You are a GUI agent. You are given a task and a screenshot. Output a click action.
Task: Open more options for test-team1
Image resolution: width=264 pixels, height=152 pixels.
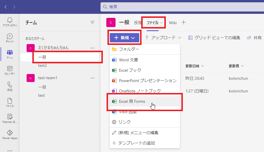[x=92, y=78]
